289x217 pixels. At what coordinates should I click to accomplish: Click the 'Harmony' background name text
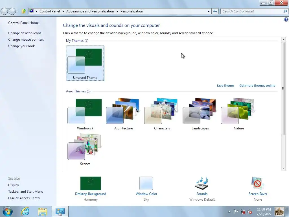point(91,199)
